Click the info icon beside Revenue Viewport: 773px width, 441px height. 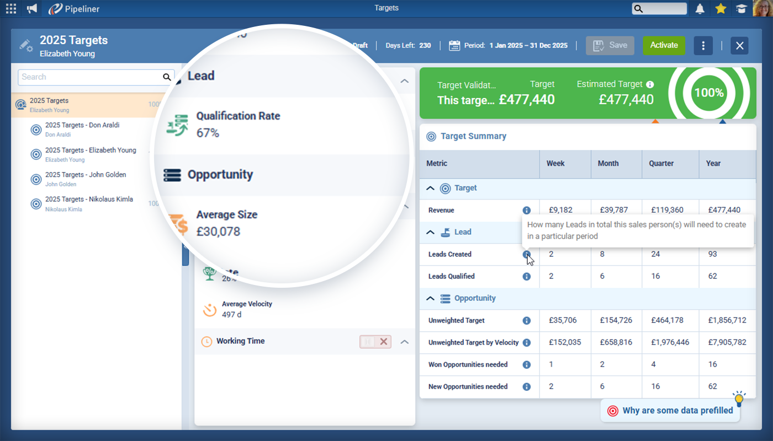pos(526,210)
